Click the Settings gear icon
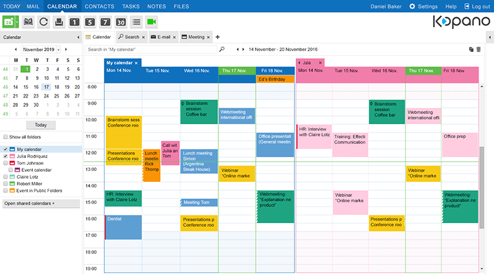The height and width of the screenshot is (275, 494). [412, 6]
